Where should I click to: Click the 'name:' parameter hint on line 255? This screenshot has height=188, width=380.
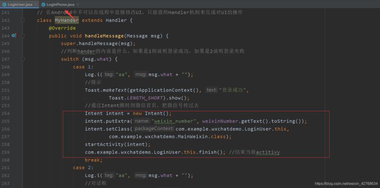coord(142,121)
